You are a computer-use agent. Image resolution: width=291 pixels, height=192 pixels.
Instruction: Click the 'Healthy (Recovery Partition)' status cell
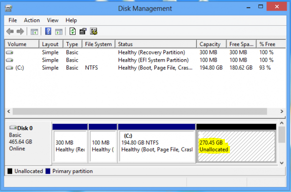[x=152, y=52]
